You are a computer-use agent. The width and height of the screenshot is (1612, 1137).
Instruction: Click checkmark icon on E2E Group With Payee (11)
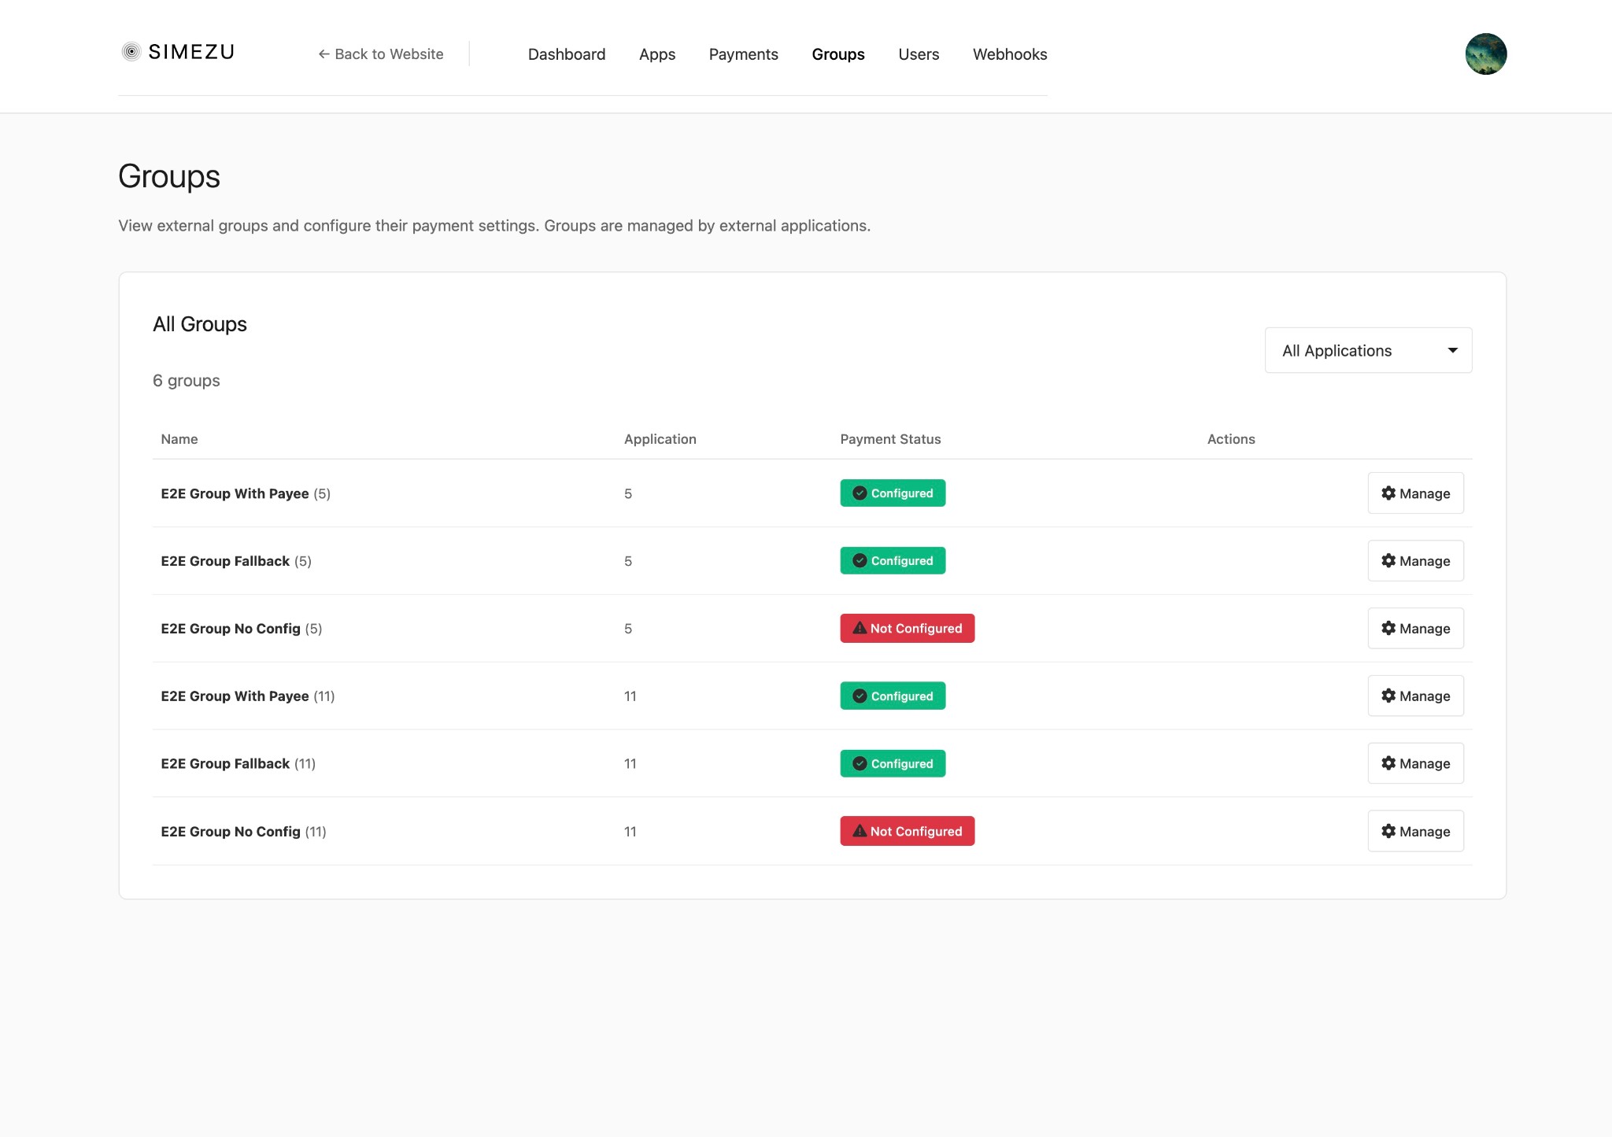tap(860, 696)
